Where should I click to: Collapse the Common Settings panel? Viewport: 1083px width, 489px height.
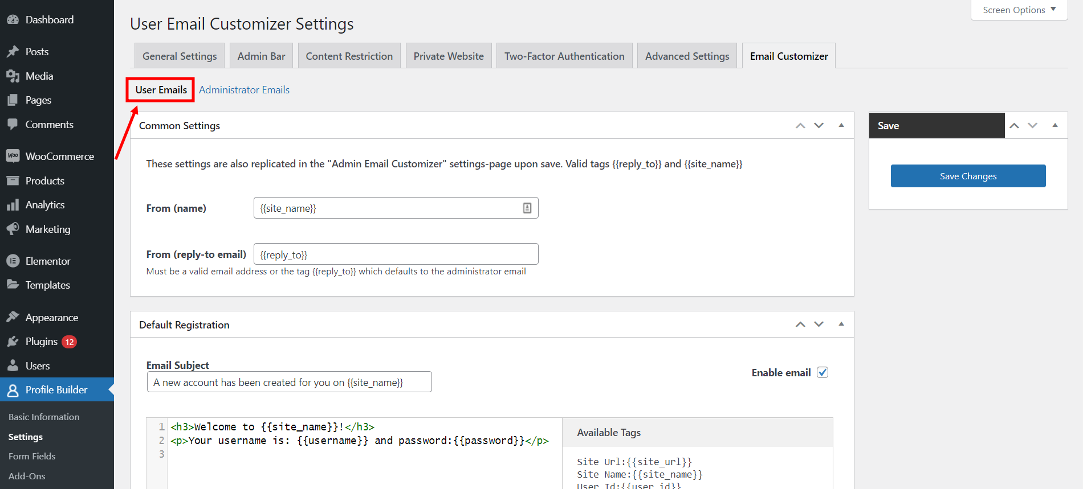(841, 125)
